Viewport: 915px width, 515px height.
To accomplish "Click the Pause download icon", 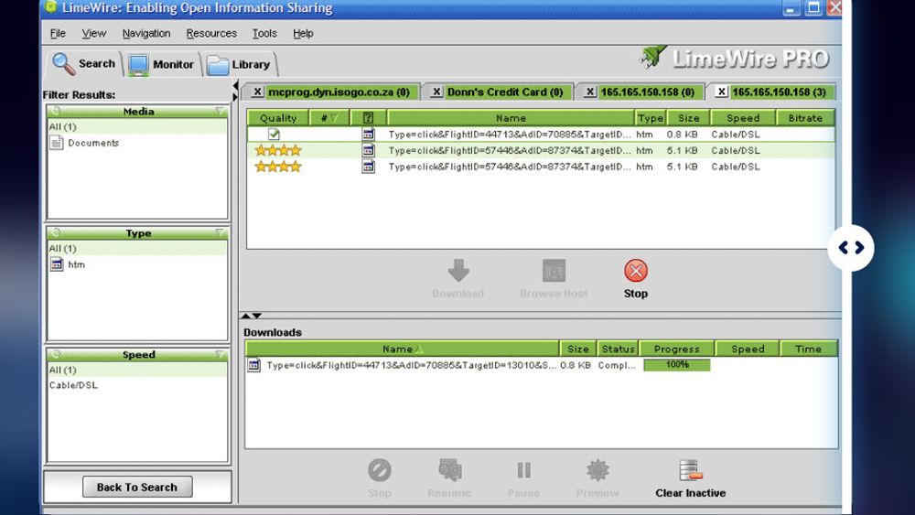I will [x=524, y=470].
